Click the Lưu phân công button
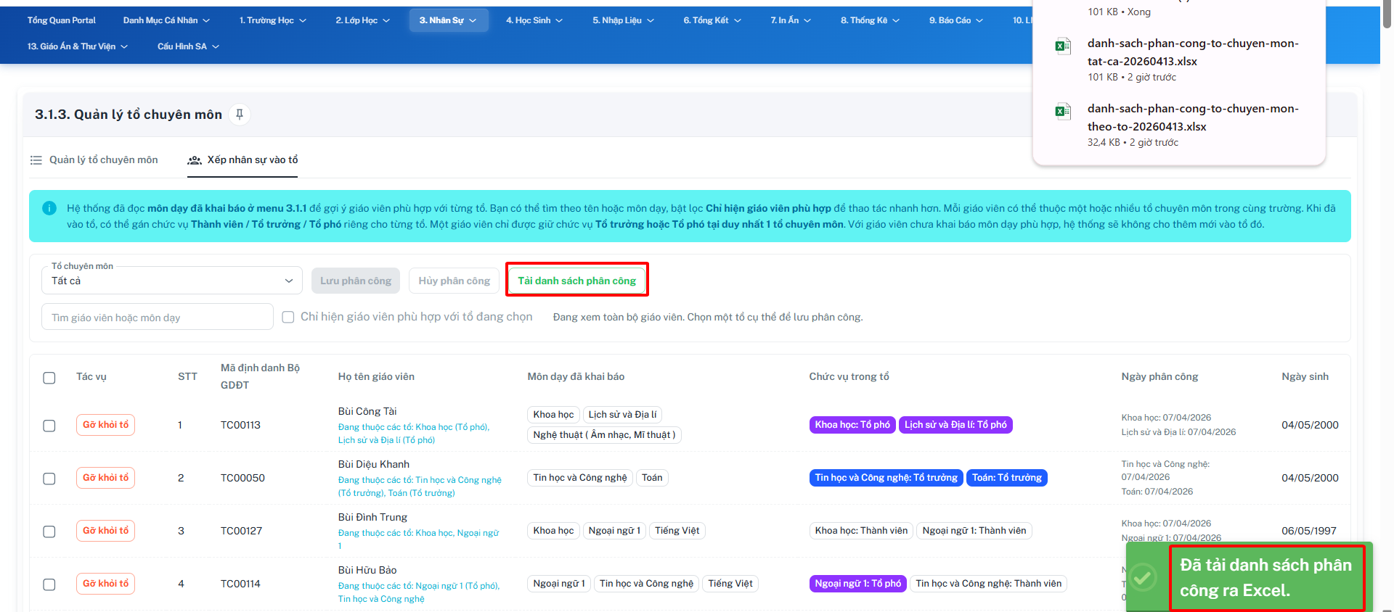The height and width of the screenshot is (612, 1394). coord(356,281)
